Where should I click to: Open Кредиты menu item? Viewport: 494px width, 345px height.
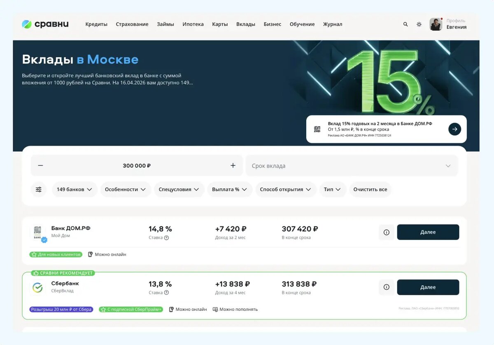click(x=96, y=24)
